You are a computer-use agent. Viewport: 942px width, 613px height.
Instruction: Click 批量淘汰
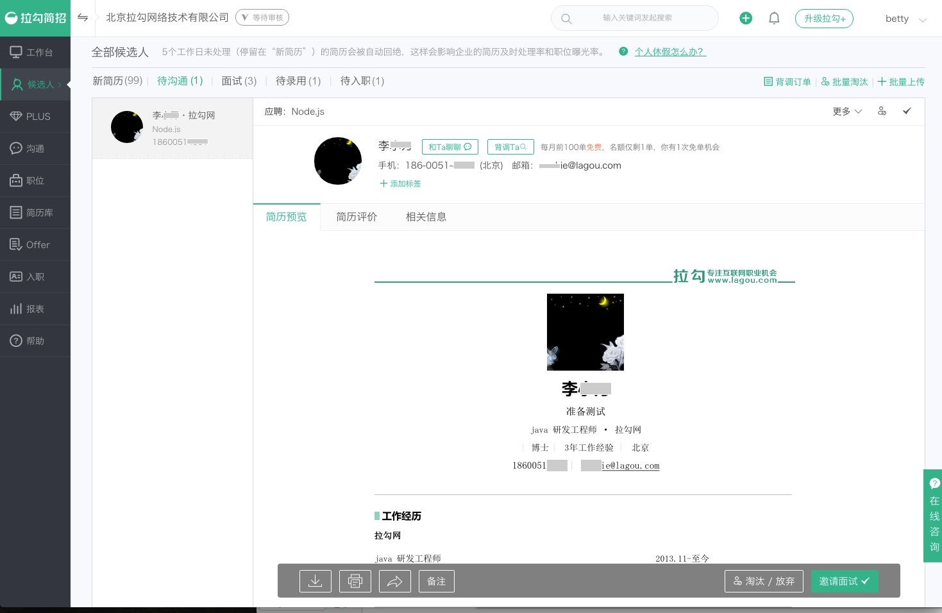(x=845, y=82)
